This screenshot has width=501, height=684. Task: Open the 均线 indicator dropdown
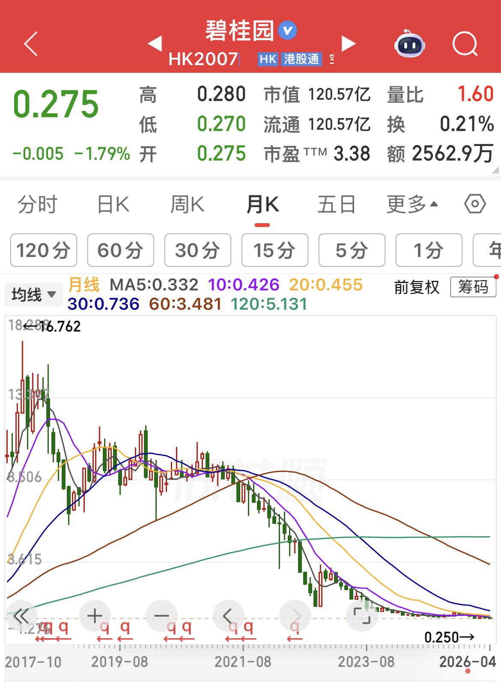point(33,295)
